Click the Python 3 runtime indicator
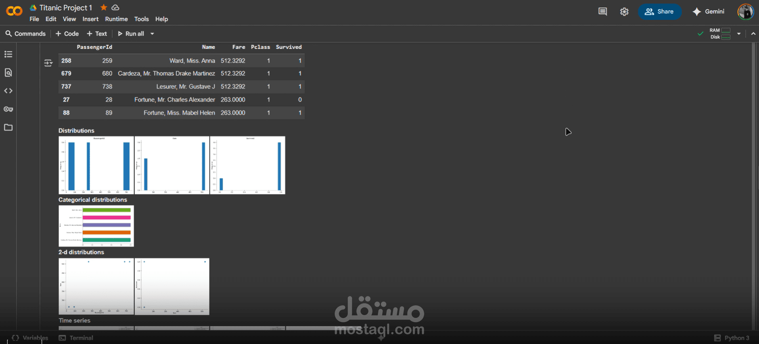759x344 pixels. [x=732, y=338]
